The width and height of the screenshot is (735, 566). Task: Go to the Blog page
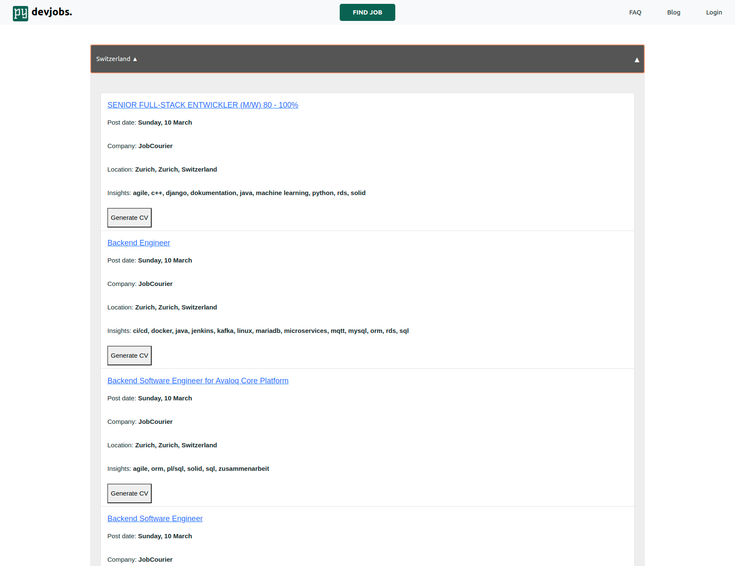tap(673, 12)
